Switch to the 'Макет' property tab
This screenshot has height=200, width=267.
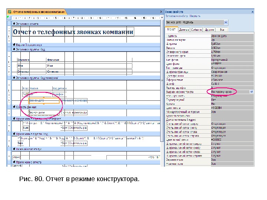[x=171, y=29]
